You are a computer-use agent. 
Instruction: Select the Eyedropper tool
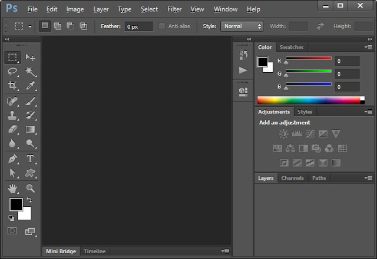pos(30,85)
